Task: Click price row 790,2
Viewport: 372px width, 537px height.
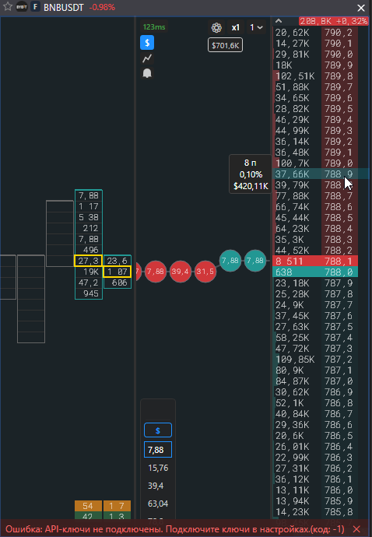Action: [315, 32]
